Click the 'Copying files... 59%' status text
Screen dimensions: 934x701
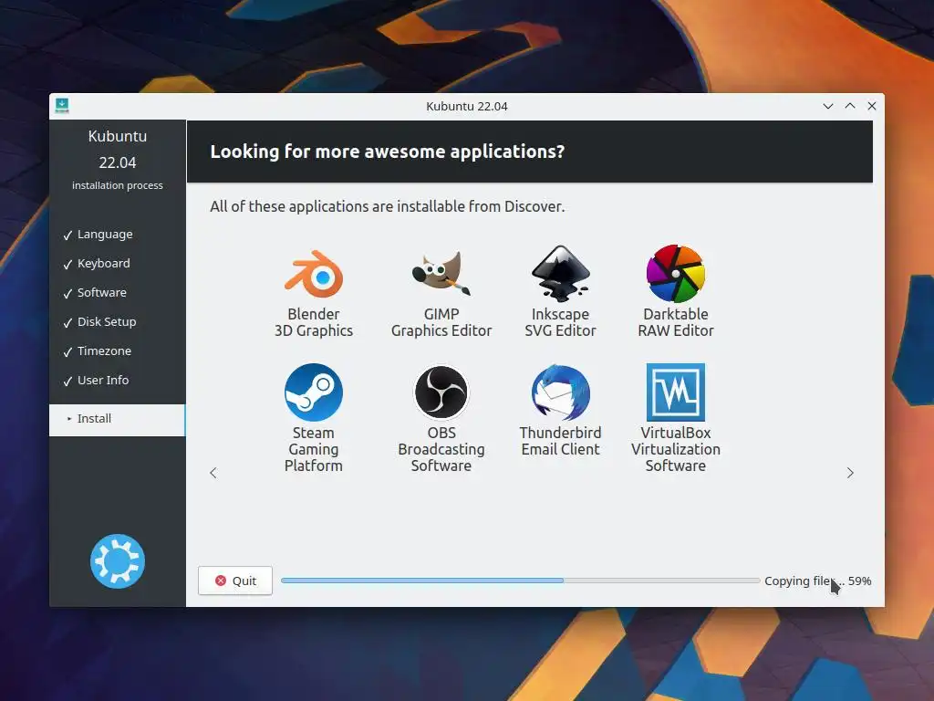(x=818, y=581)
